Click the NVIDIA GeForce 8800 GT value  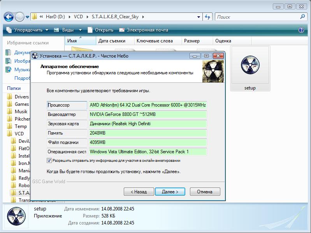click(148, 114)
